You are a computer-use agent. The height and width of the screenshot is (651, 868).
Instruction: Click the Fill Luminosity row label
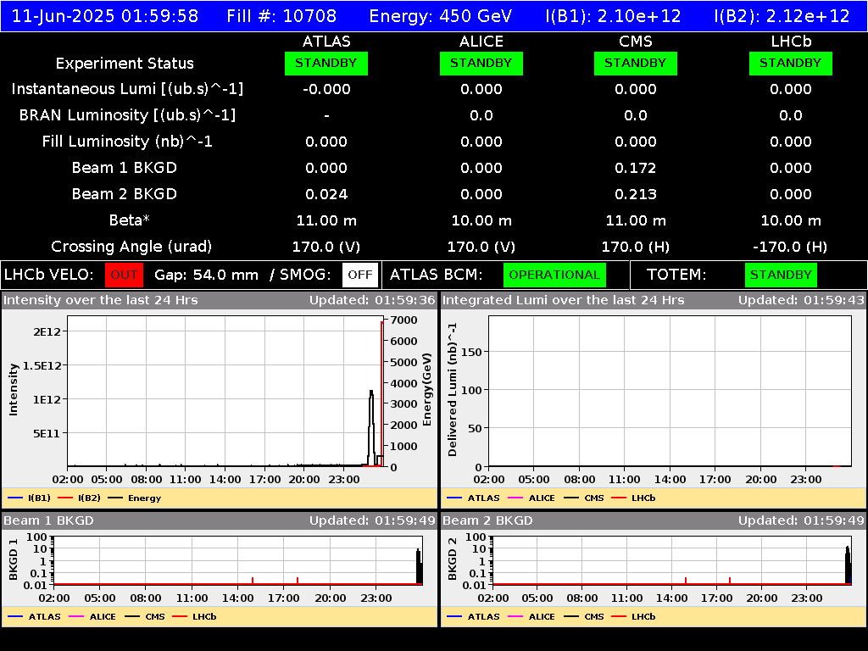point(127,142)
